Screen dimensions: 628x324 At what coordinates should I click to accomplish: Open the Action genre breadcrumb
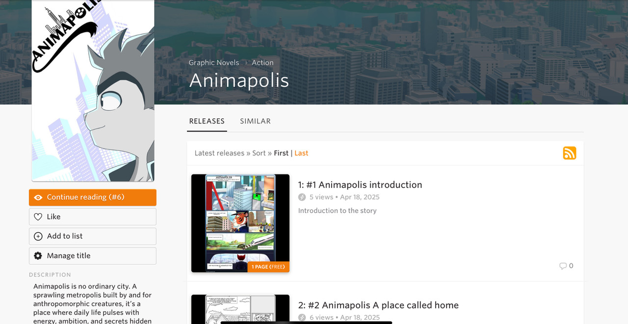point(262,63)
